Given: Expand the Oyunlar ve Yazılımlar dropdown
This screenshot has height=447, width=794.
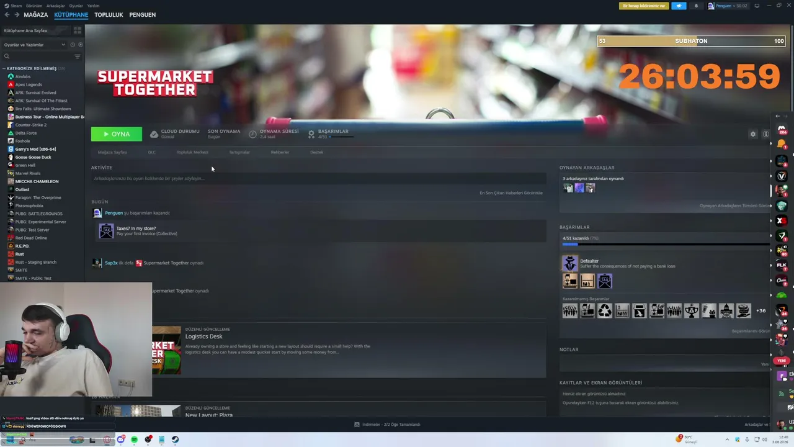Looking at the screenshot, I should 34,45.
